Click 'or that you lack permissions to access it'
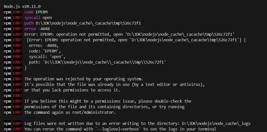The image size is (267, 132). click(x=72, y=90)
